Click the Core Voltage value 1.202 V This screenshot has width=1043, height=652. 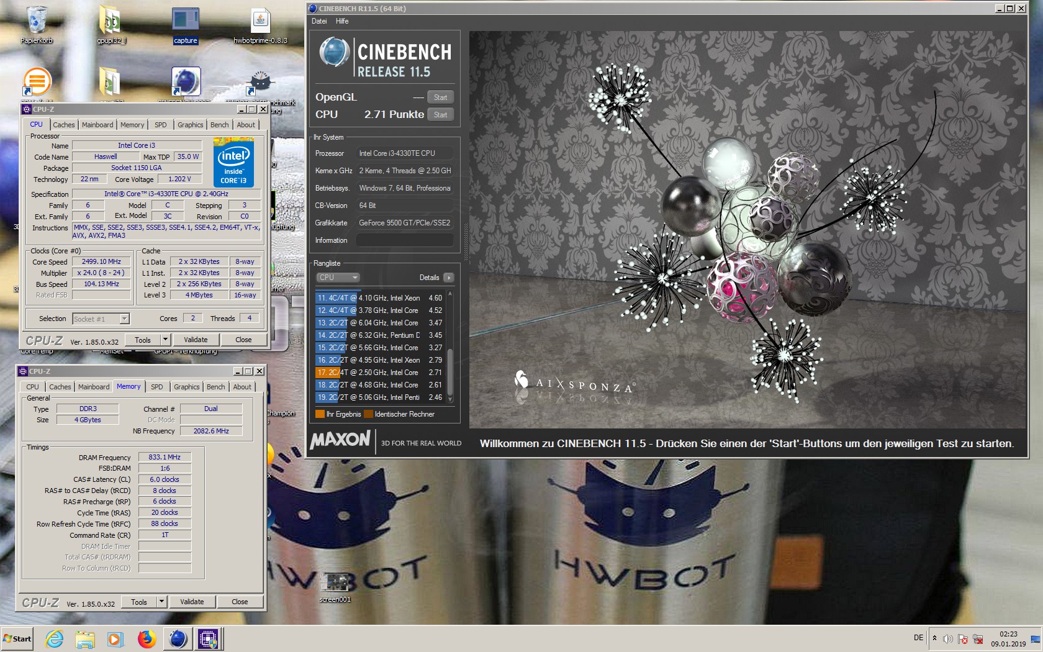coord(179,179)
